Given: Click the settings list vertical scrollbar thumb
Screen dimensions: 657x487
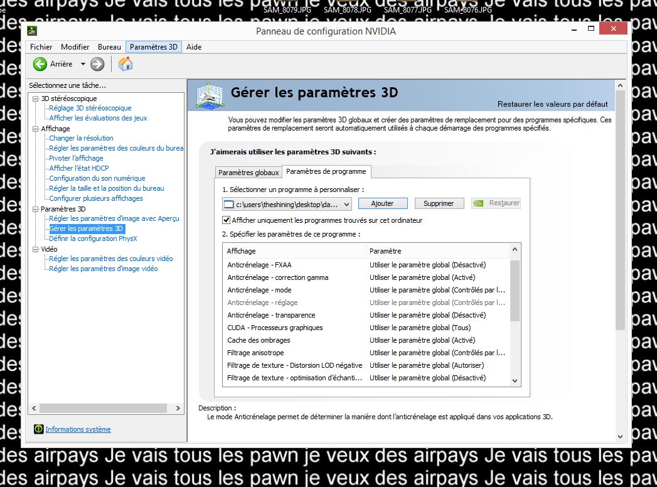Looking at the screenshot, I should coord(515,291).
